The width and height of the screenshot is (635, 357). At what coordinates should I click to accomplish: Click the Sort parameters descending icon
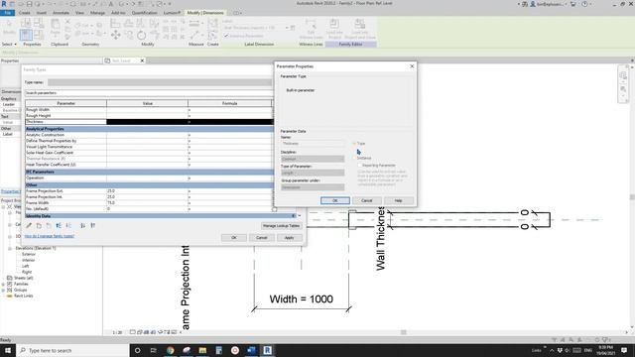tap(92, 225)
